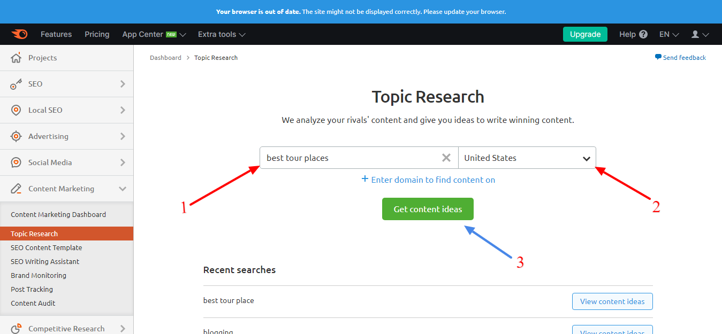
Task: Select Topic Research in sidebar
Action: pos(66,234)
